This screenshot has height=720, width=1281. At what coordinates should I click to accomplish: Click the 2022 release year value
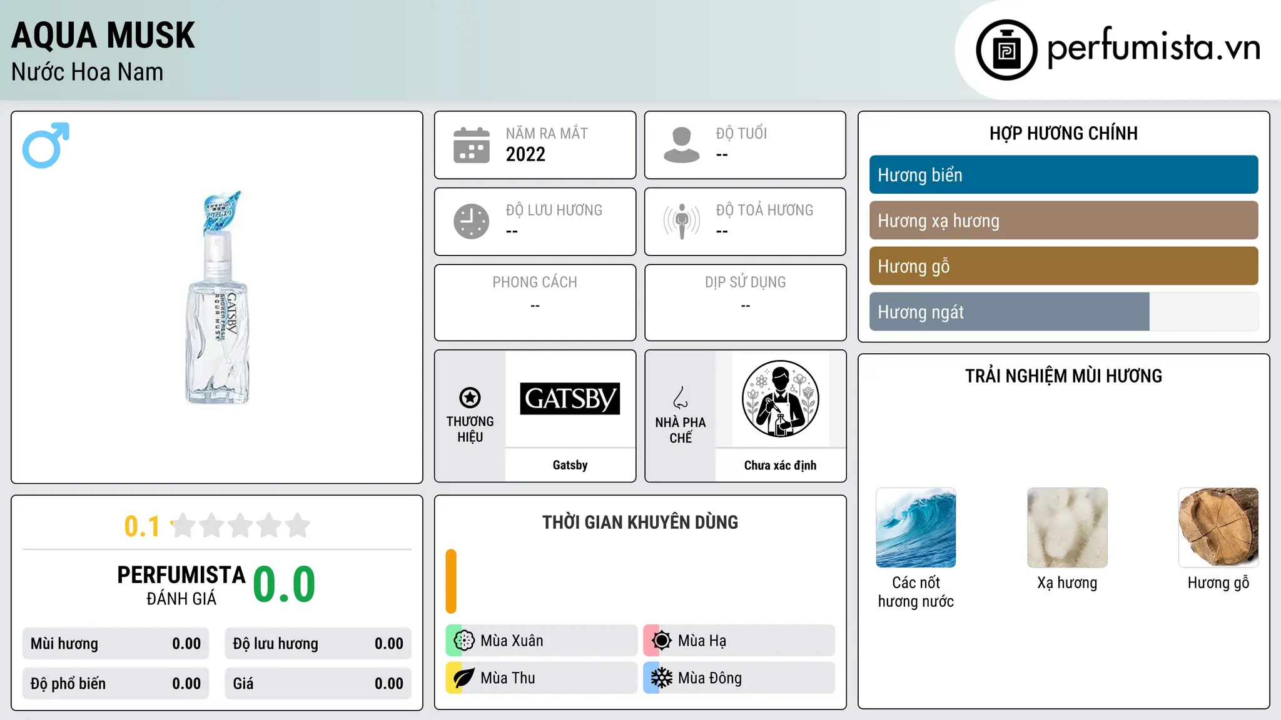point(525,154)
